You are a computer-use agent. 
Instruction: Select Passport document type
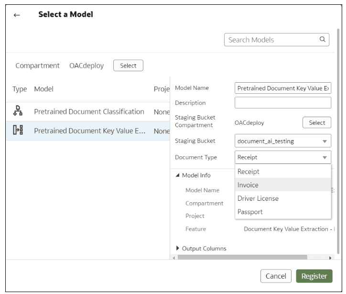(x=250, y=212)
